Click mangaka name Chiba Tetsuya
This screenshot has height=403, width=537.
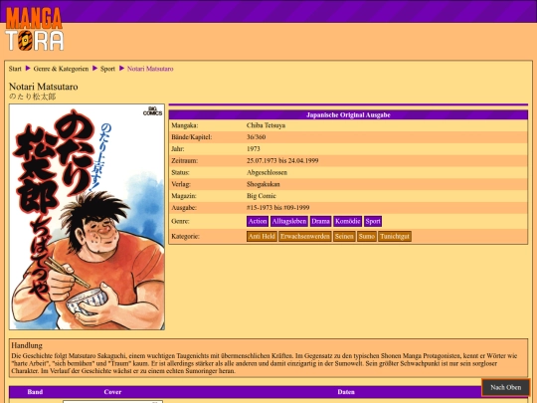[266, 125]
